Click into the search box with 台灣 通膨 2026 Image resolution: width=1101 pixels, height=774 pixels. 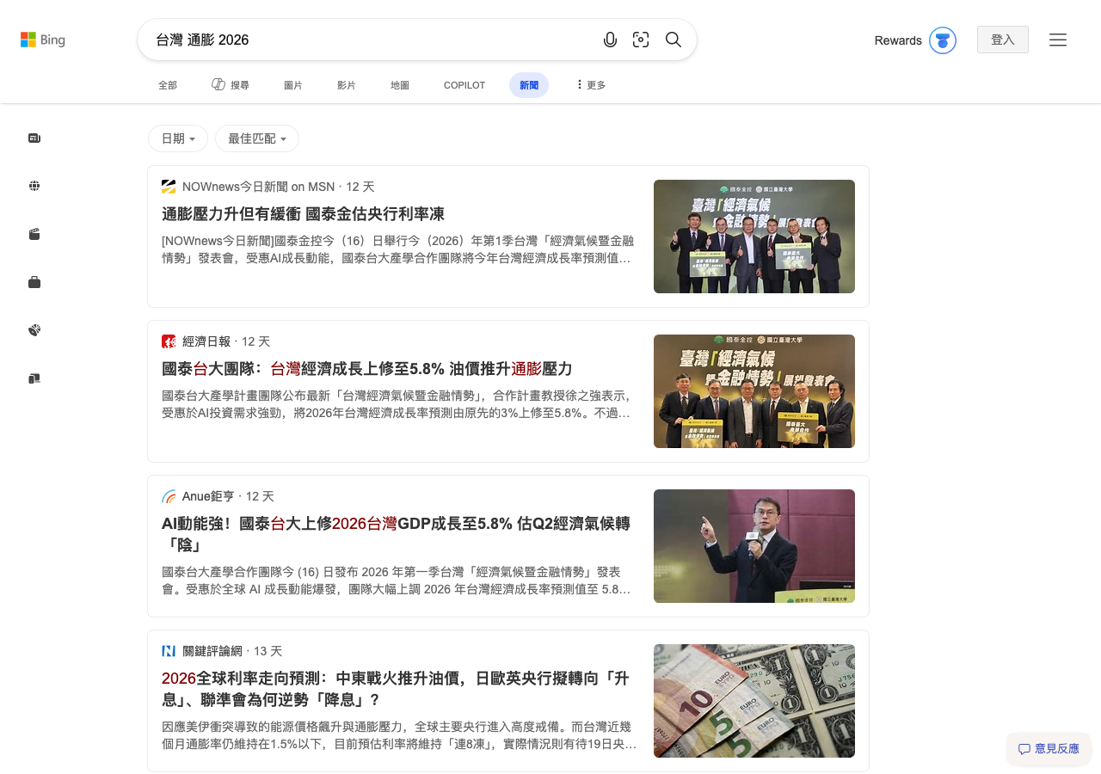pos(370,40)
